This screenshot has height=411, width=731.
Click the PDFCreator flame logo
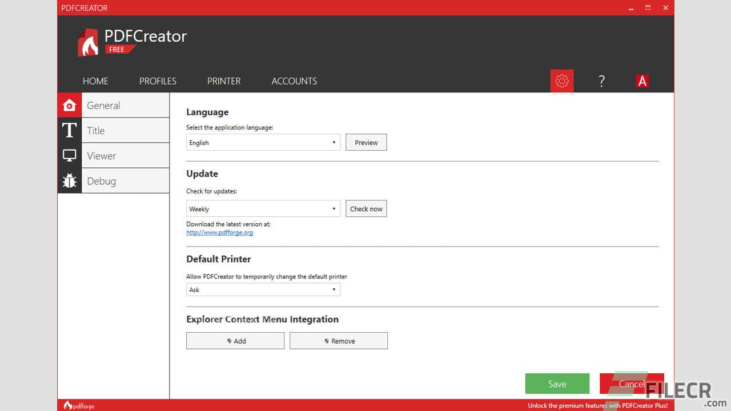pyautogui.click(x=87, y=41)
